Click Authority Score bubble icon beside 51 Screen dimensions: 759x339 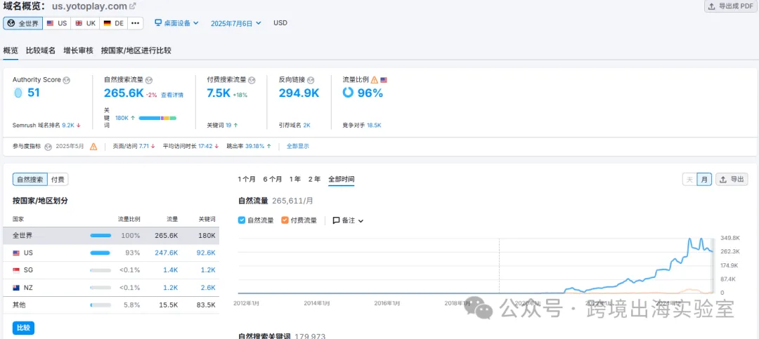click(18, 93)
